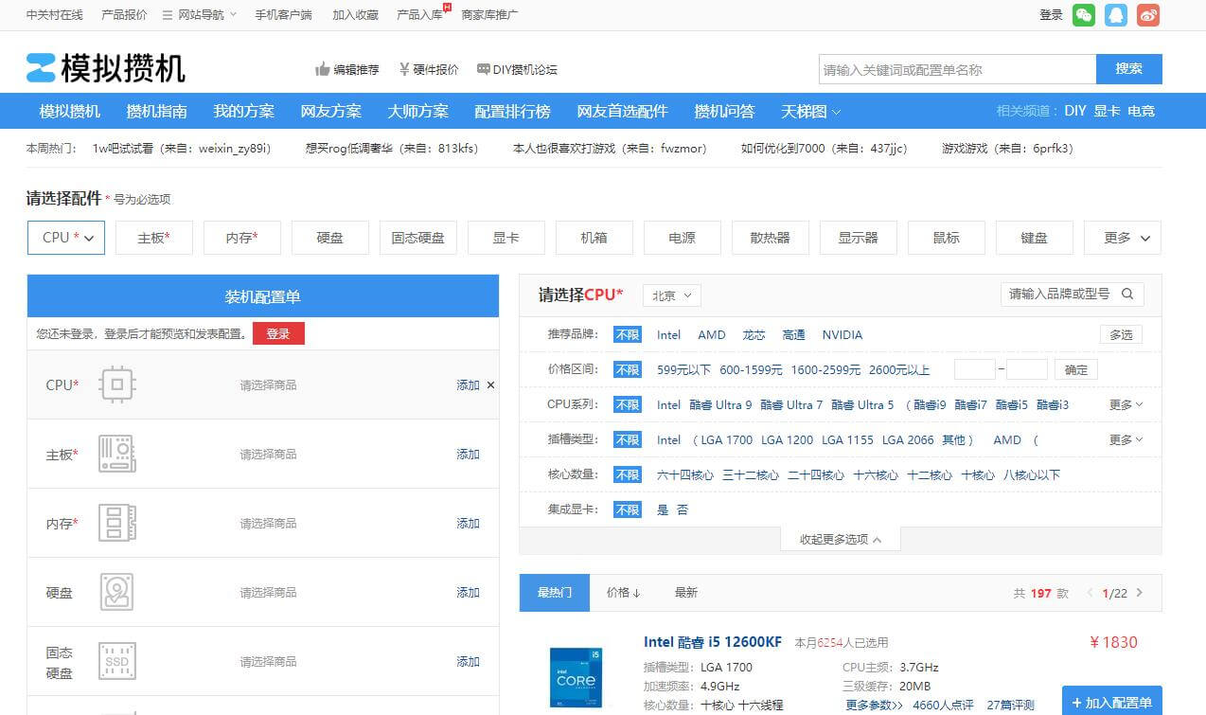Click the WeChat share icon
The image size is (1206, 715).
point(1084,15)
